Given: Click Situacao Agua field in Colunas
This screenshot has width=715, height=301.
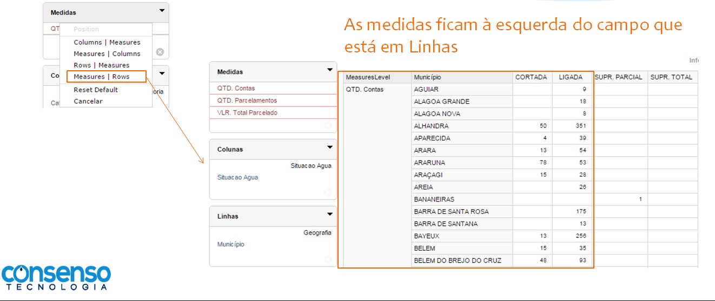Looking at the screenshot, I should click(x=237, y=177).
